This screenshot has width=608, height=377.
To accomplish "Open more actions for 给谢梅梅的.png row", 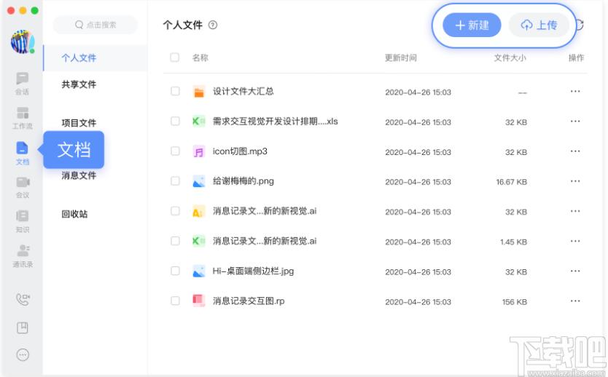I will [x=575, y=181].
